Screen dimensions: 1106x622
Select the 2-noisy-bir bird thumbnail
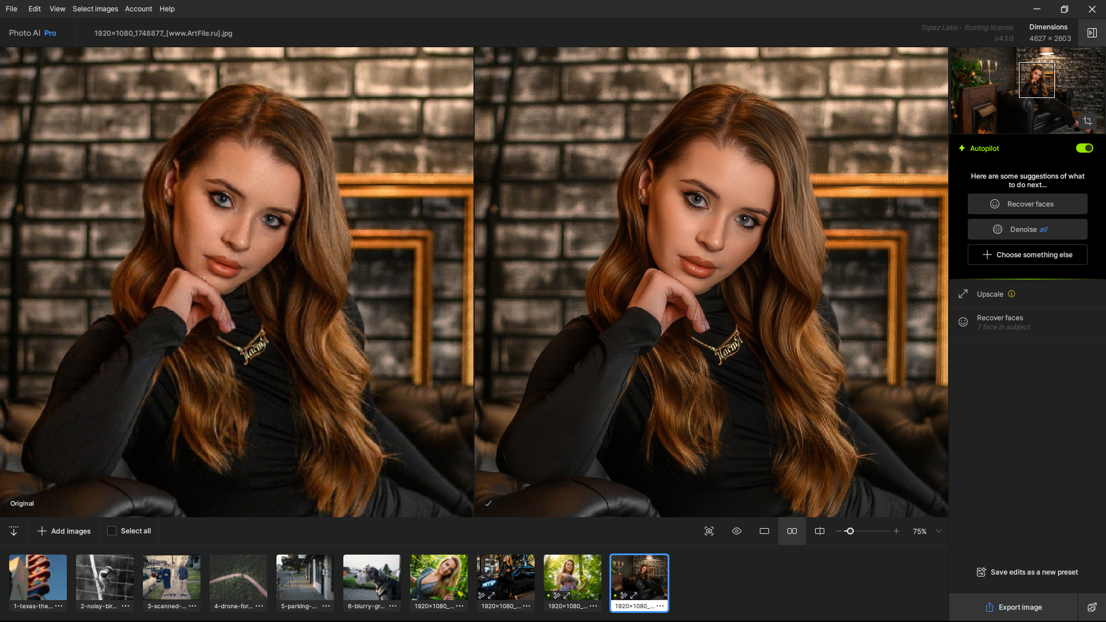(105, 577)
